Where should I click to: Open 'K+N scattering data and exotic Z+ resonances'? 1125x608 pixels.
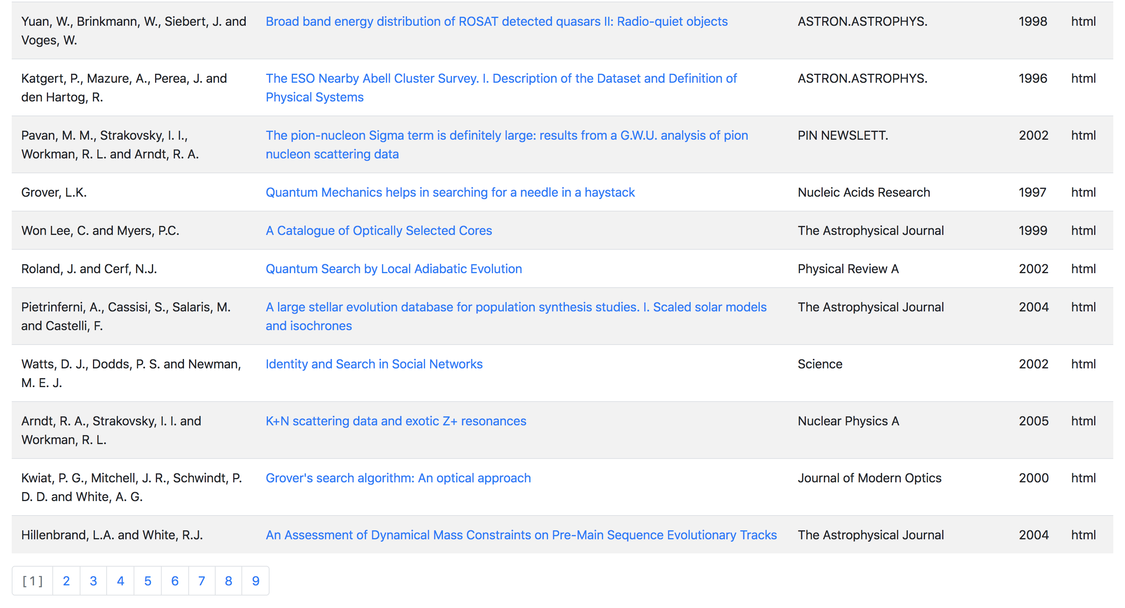point(395,421)
